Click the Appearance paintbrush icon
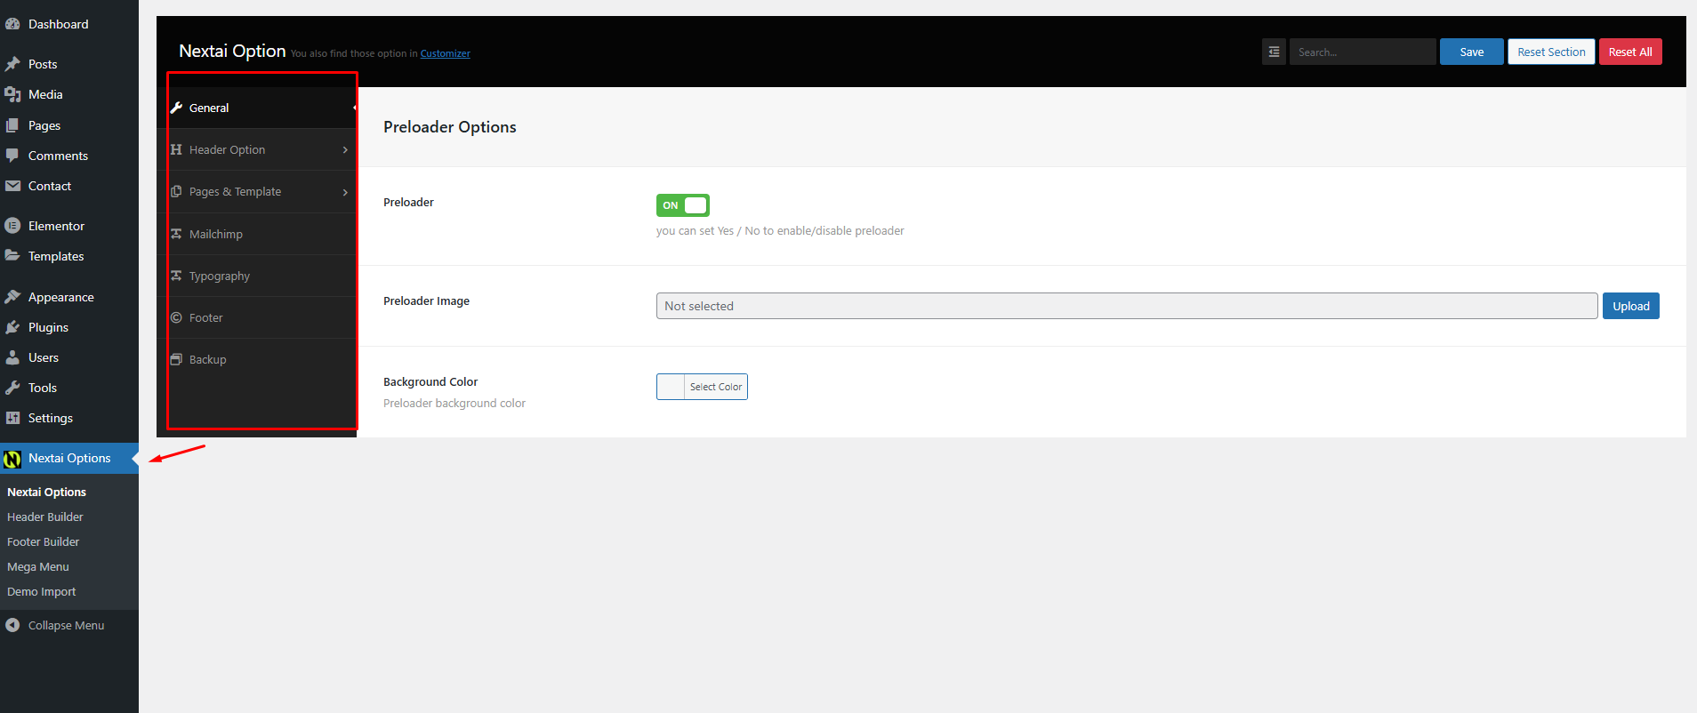This screenshot has width=1697, height=713. (x=12, y=297)
